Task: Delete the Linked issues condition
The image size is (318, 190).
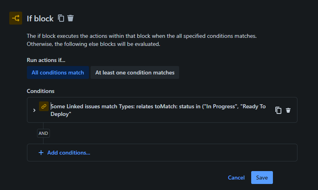Action: point(288,110)
